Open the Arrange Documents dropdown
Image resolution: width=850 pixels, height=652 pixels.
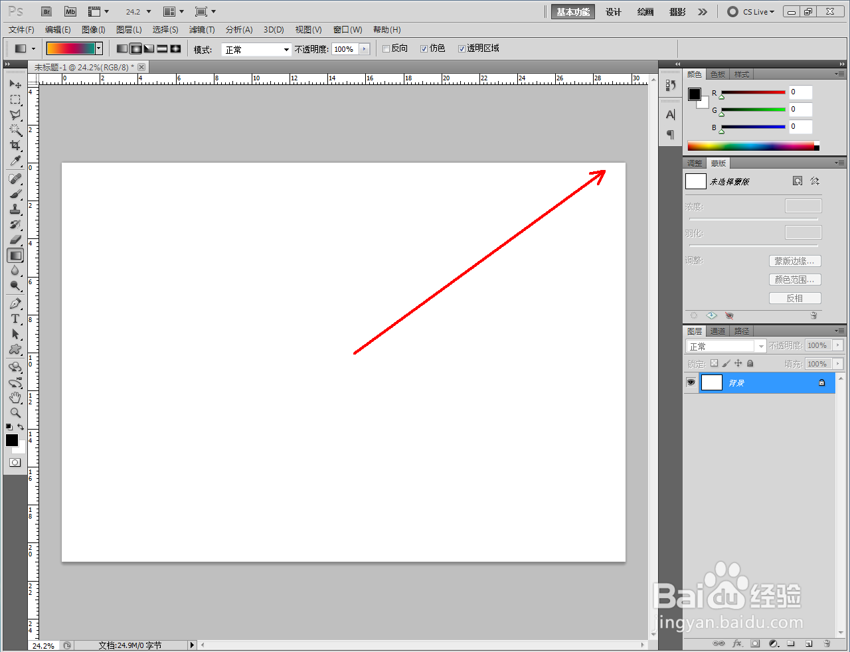[x=173, y=12]
